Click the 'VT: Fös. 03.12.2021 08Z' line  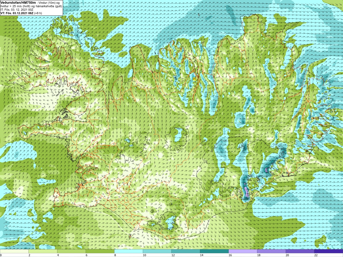[x=21, y=13]
